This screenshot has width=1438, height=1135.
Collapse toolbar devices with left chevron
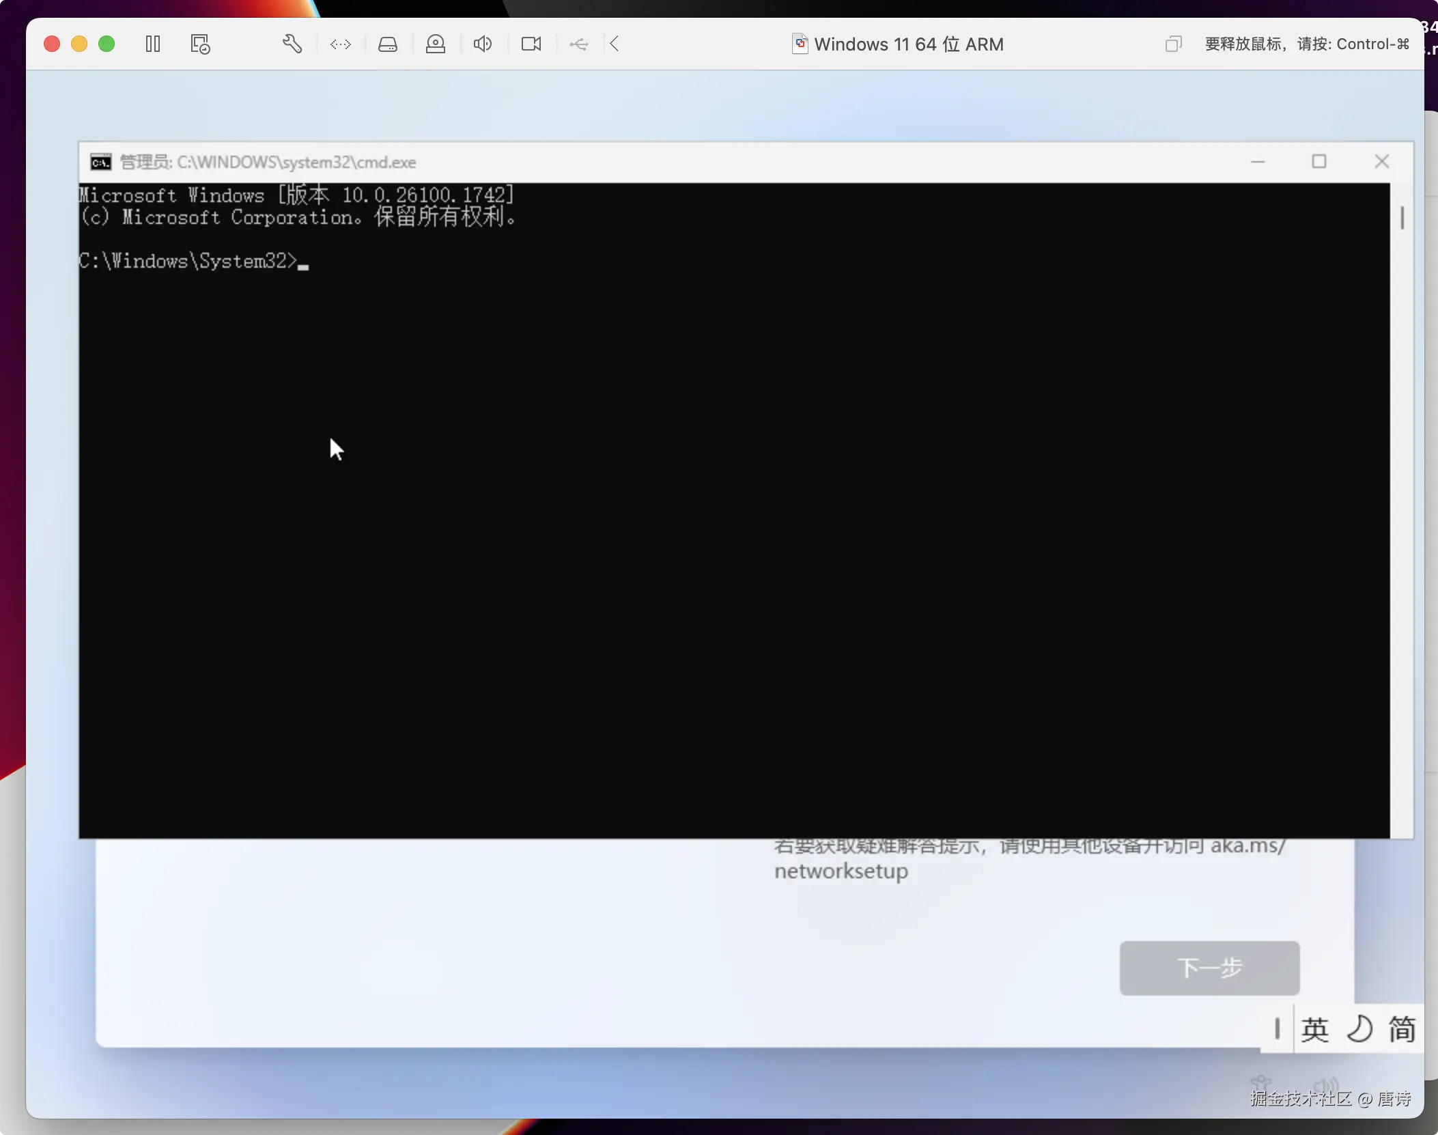615,44
